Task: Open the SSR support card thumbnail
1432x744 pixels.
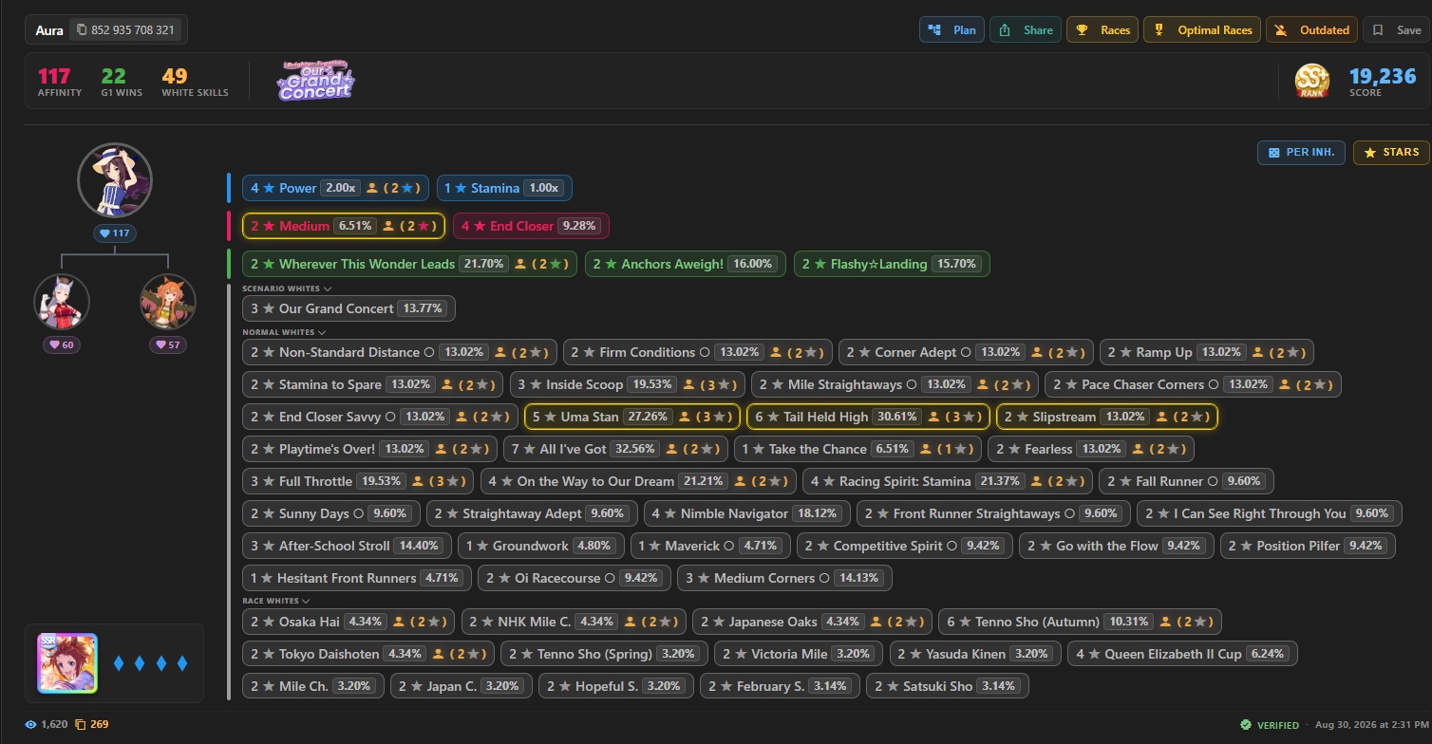Action: pyautogui.click(x=67, y=663)
